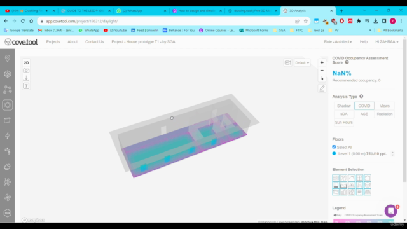
Task: Toggle the Select All floors checkbox
Action: [x=334, y=147]
